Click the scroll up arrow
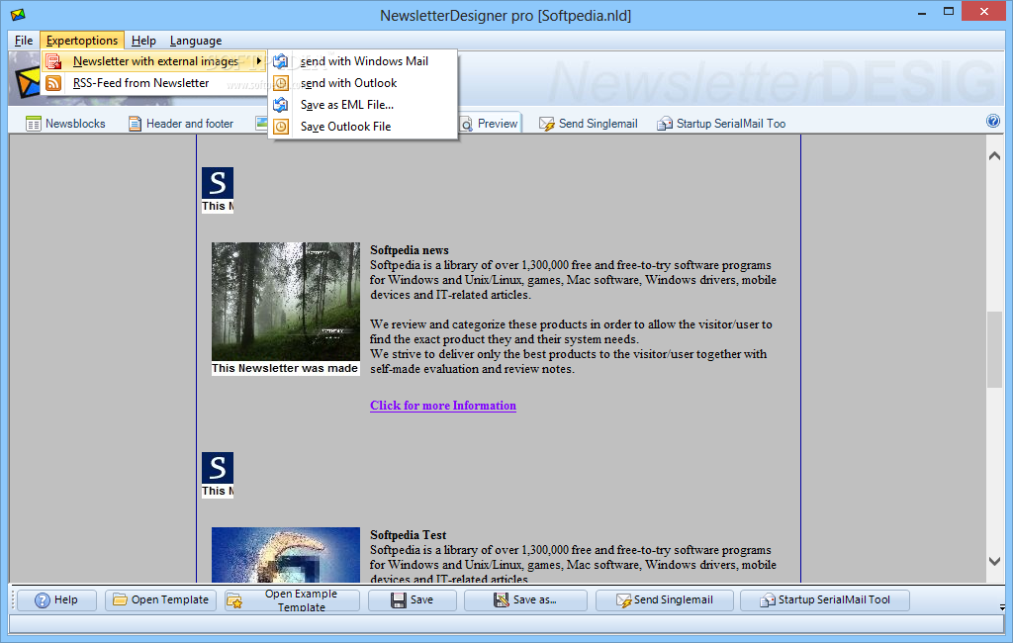This screenshot has height=643, width=1013. 994,155
